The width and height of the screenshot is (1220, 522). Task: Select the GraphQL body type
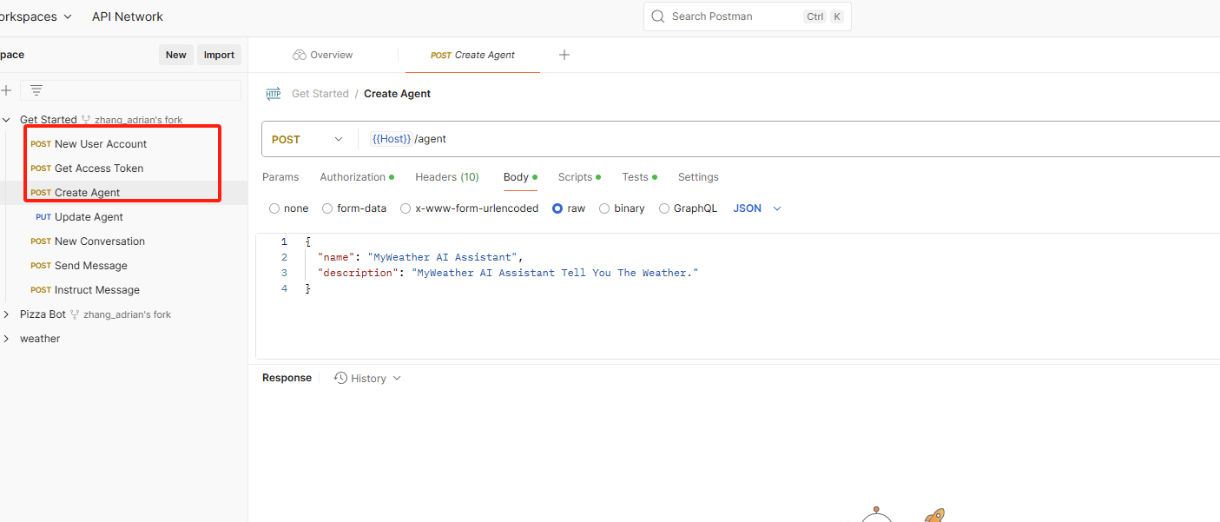(664, 208)
